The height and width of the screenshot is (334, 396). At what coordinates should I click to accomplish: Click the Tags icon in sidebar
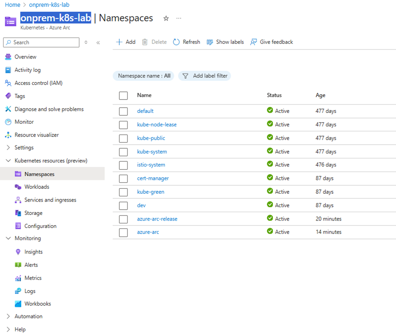8,96
